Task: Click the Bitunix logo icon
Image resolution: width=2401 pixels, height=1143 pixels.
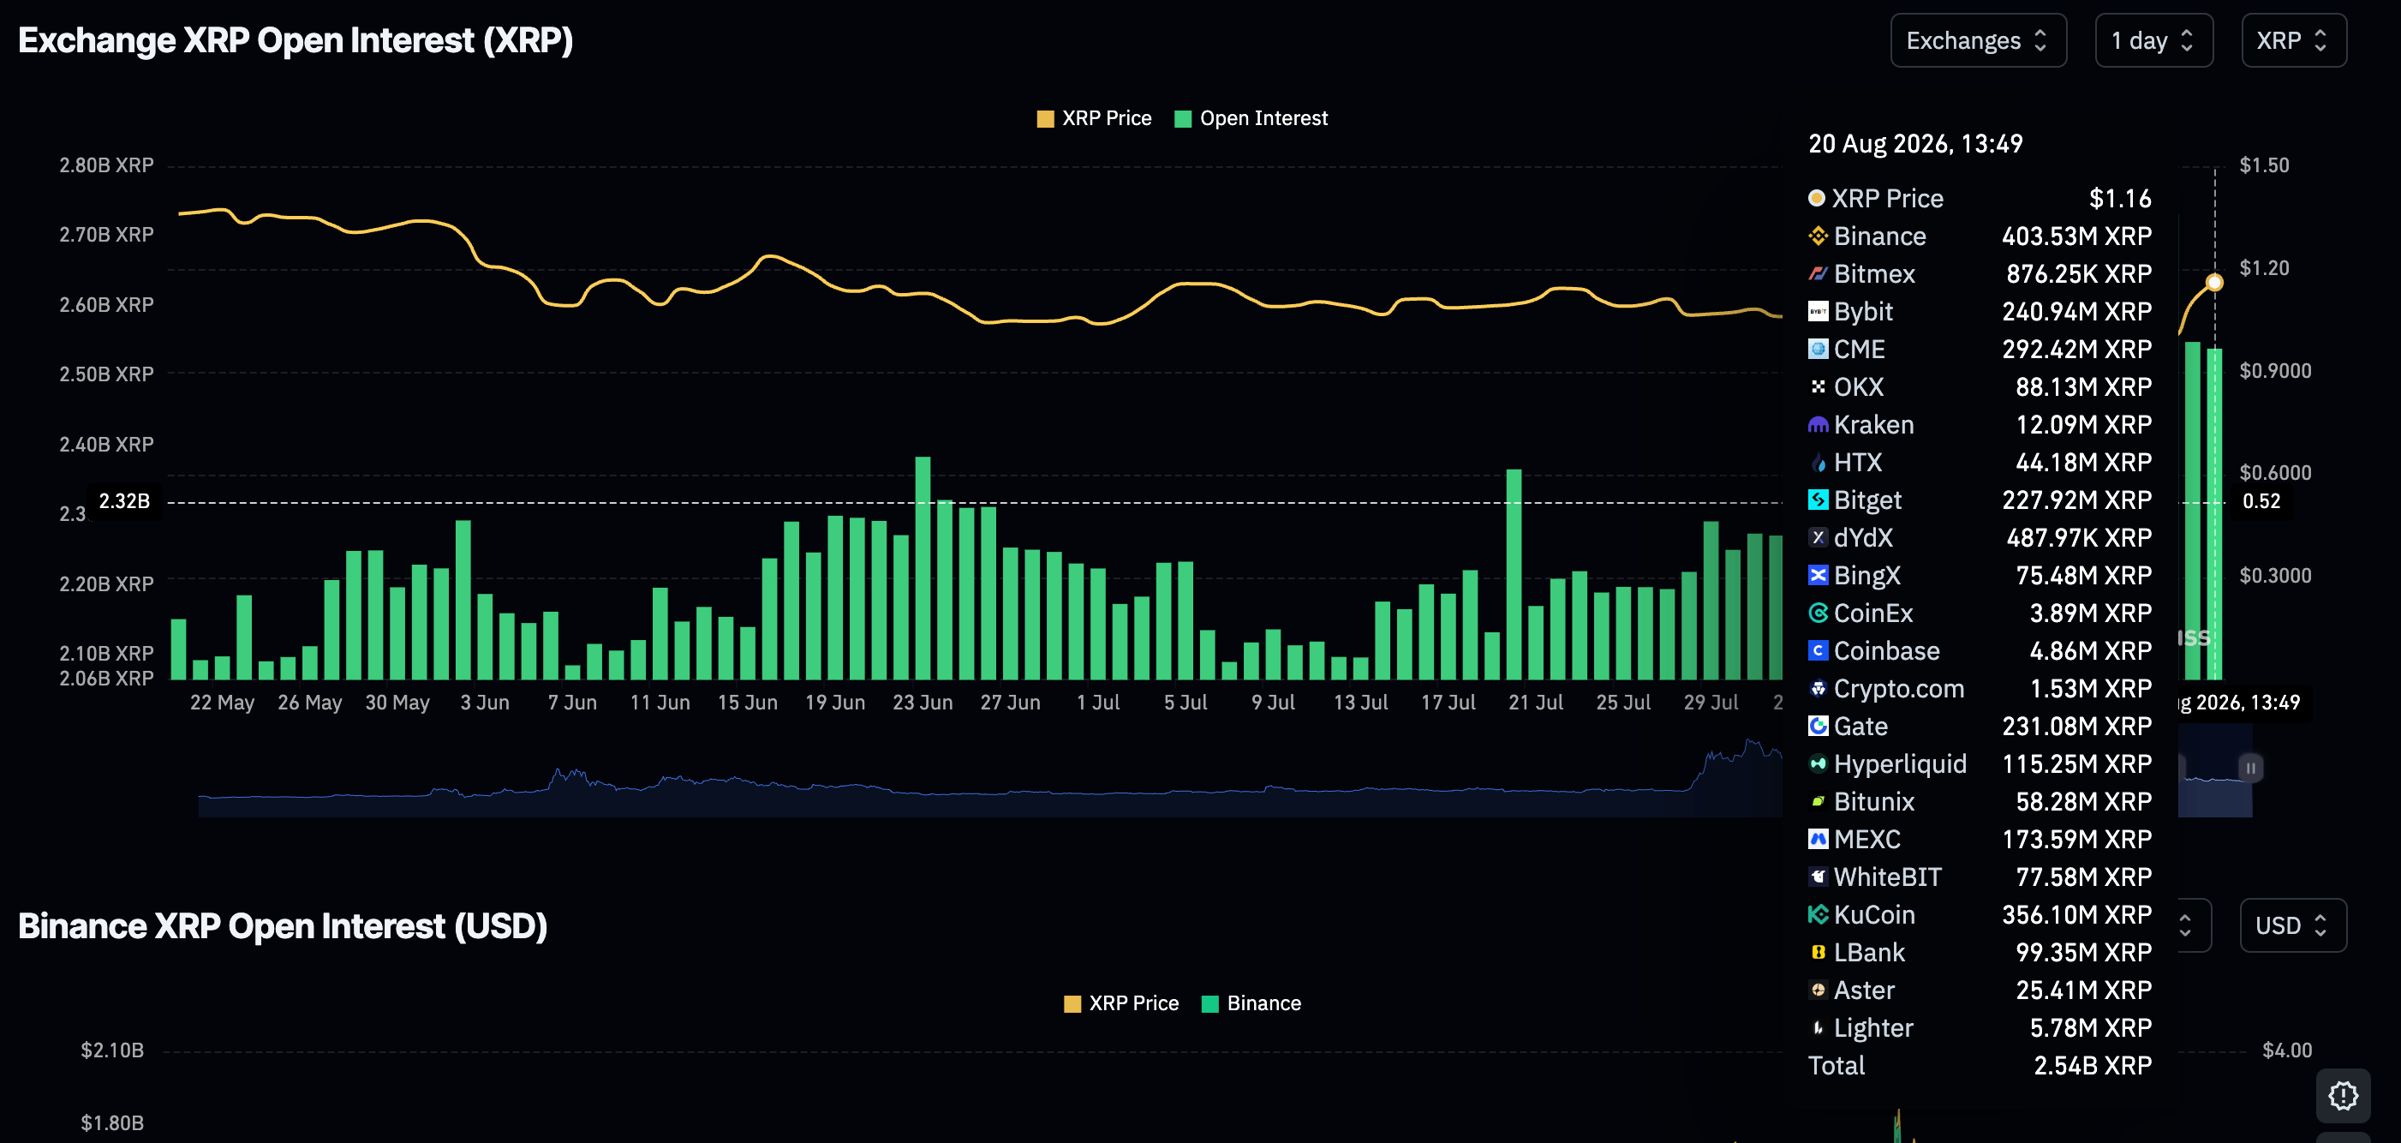Action: point(1818,802)
